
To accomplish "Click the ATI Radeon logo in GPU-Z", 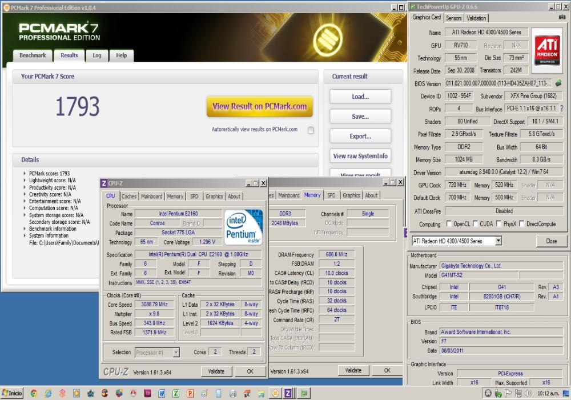I will tap(547, 51).
